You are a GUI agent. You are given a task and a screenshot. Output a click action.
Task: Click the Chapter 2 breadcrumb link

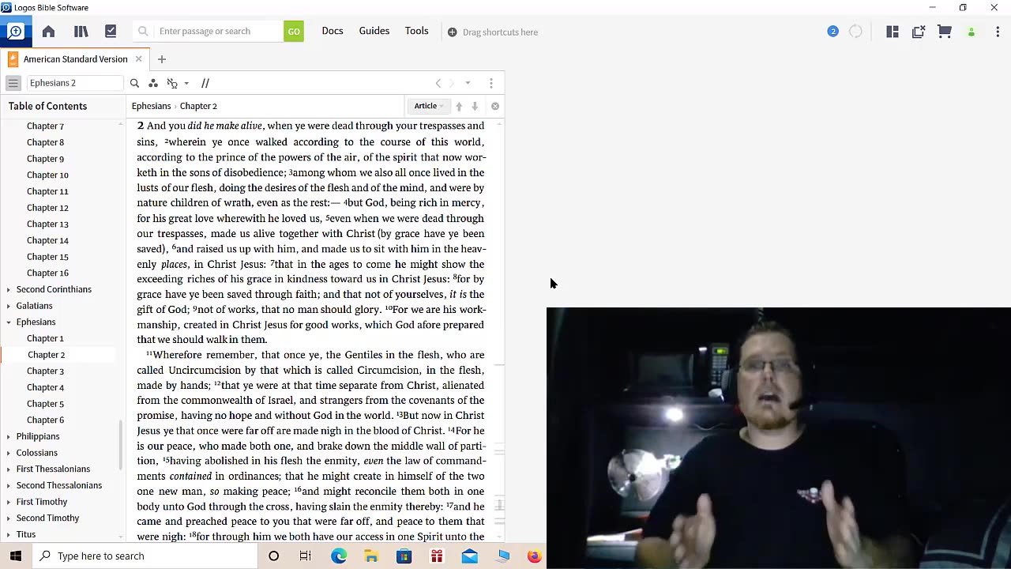click(x=198, y=106)
